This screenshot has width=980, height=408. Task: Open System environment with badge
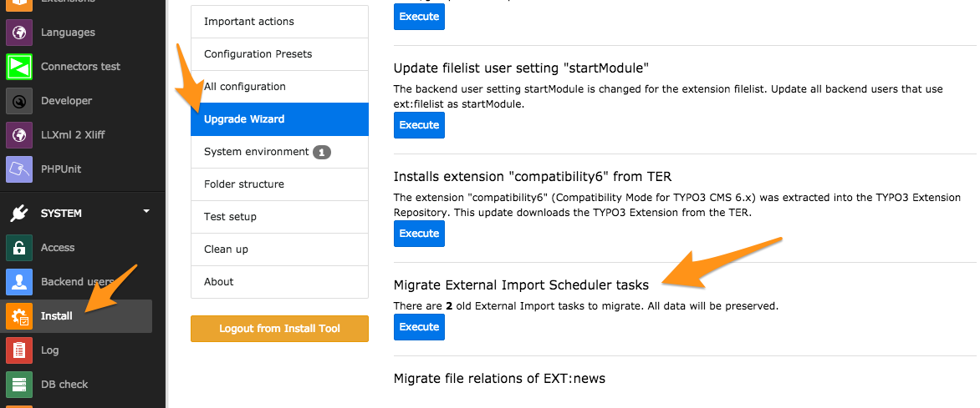tap(279, 152)
